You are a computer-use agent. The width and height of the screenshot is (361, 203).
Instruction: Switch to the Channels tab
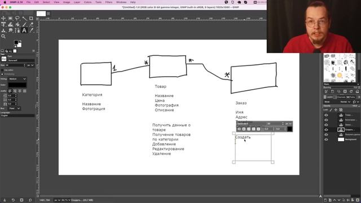[340, 97]
